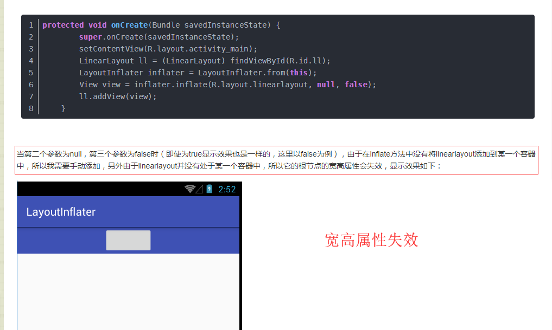The image size is (552, 330).
Task: Click the WiFi icon in phone status bar
Action: 190,189
